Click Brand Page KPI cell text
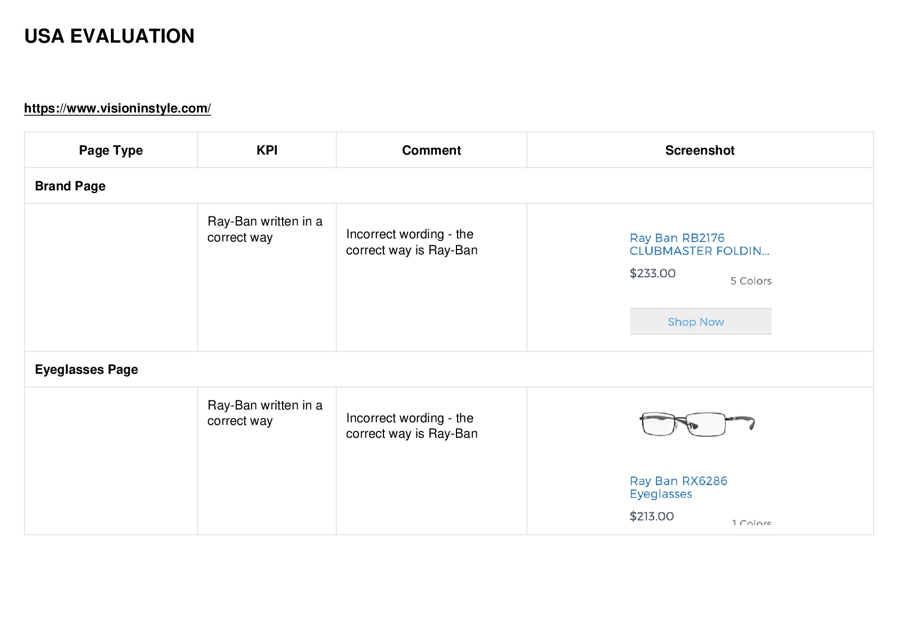This screenshot has width=898, height=635. point(265,229)
